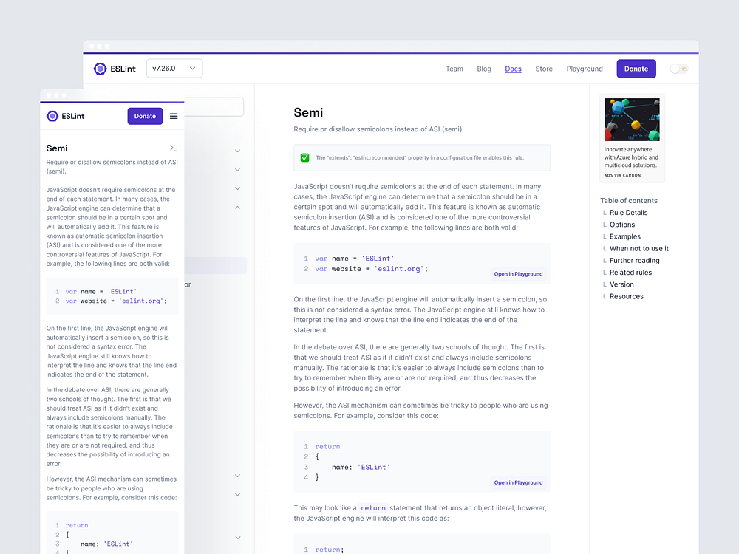Click the green checkmark in the recommended banner
This screenshot has height=554, width=739.
coord(304,157)
